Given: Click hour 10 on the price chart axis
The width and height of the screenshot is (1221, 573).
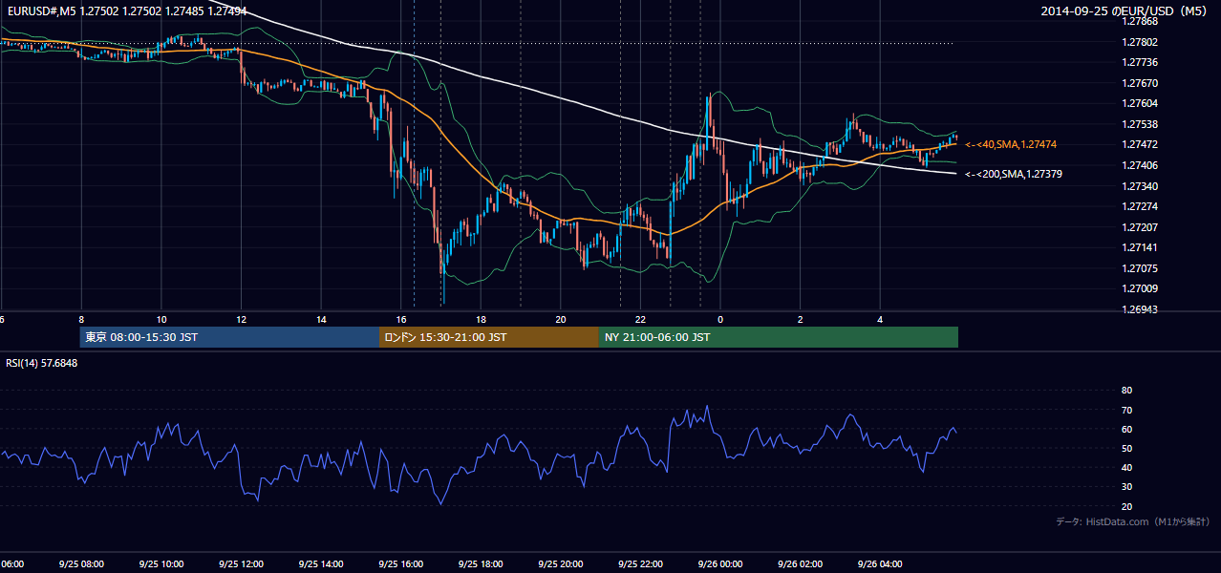Looking at the screenshot, I should pyautogui.click(x=161, y=320).
